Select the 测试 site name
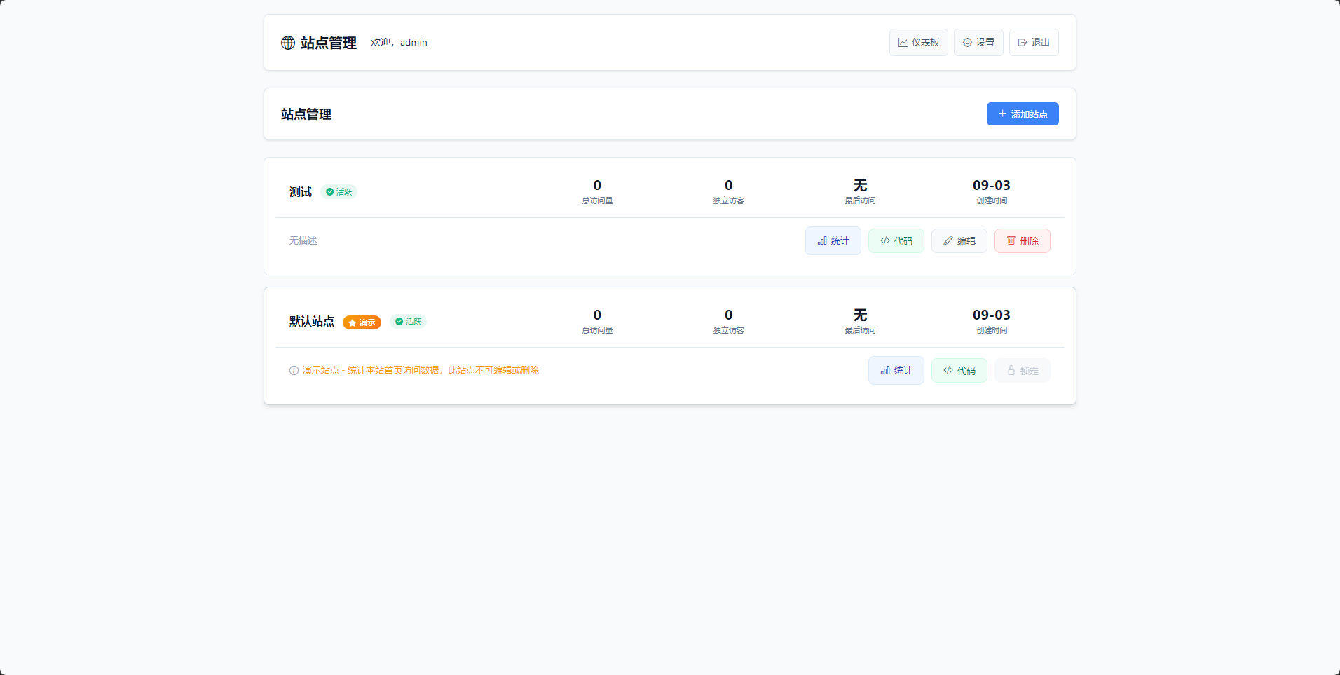 [301, 192]
